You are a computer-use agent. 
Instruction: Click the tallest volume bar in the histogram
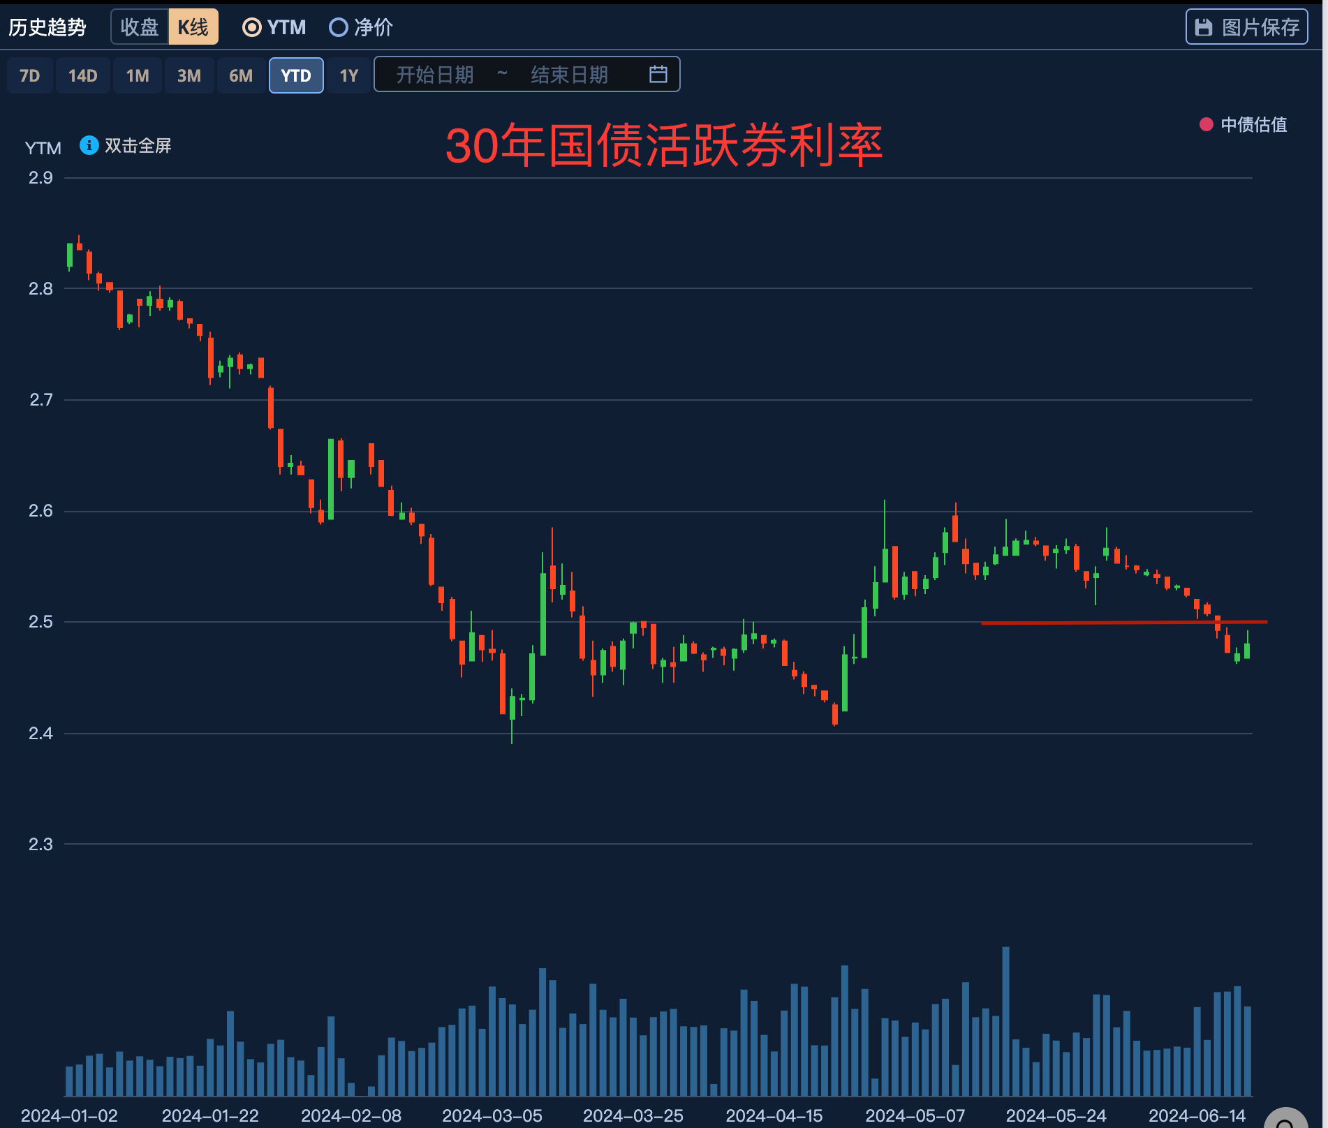(1005, 1012)
